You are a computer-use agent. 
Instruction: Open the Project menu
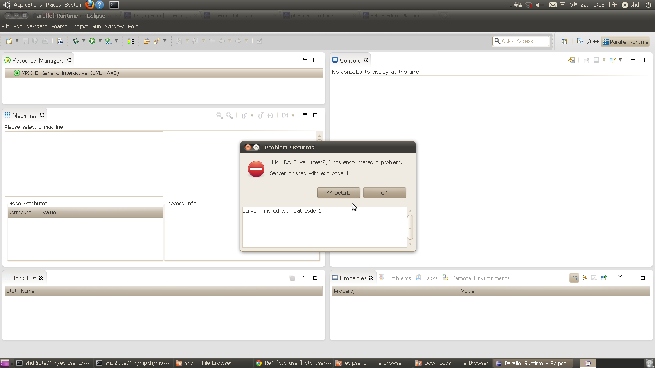79,26
